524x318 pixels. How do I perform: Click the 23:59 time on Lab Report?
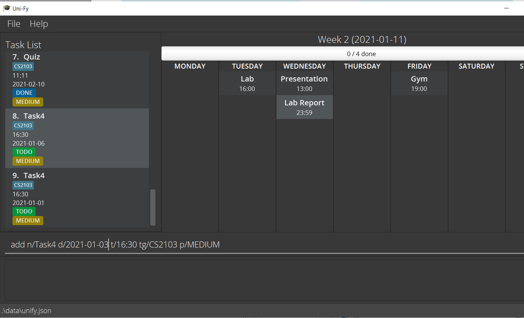click(x=305, y=113)
